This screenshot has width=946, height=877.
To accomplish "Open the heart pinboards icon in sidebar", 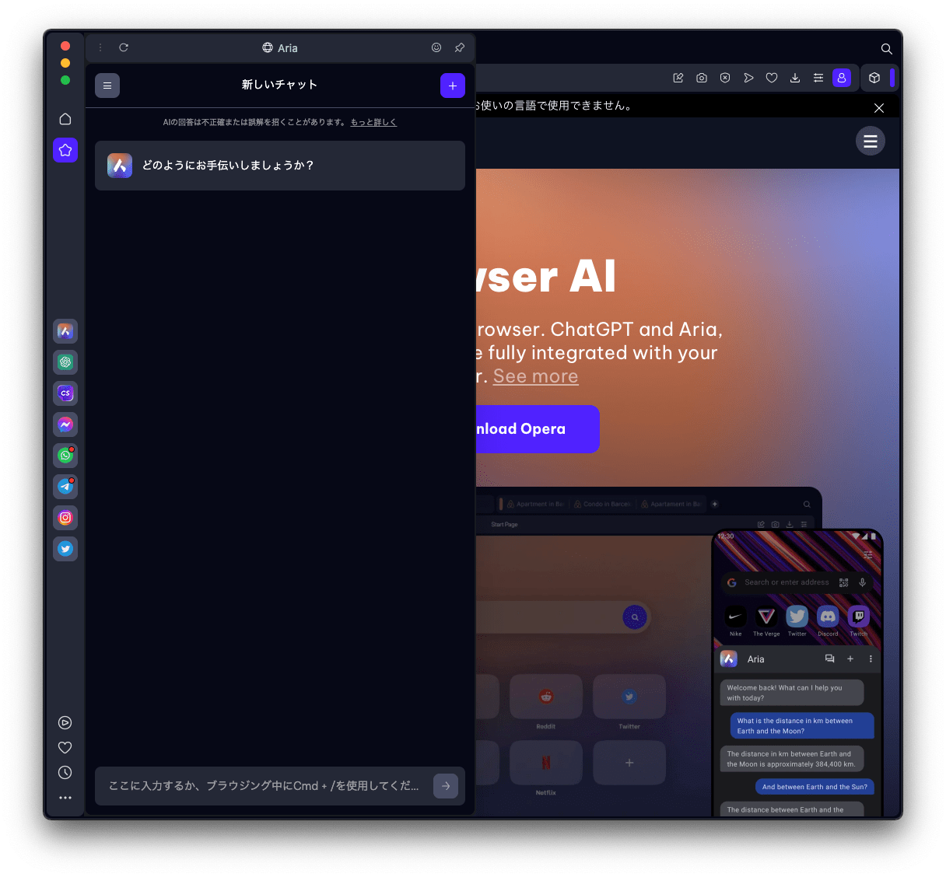I will [x=65, y=747].
